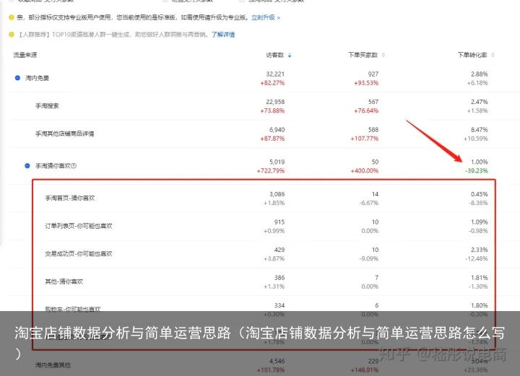This screenshot has height=376, width=520.
Task: Click the 下单买家数 column header text
Action: click(363, 55)
